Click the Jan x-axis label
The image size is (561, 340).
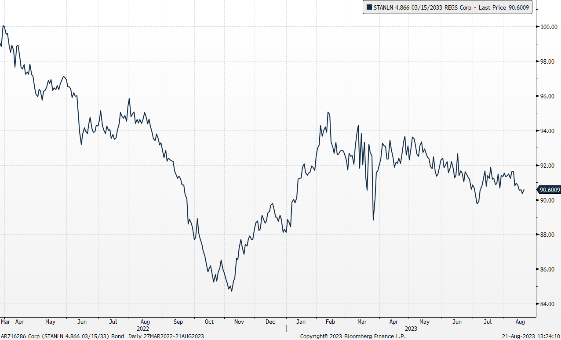[301, 322]
